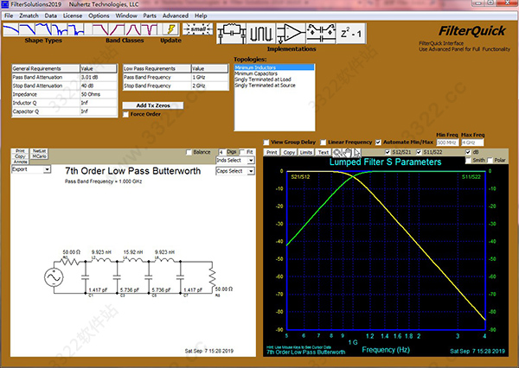Click the schematic Copy button
The width and height of the screenshot is (519, 368).
tap(21, 156)
